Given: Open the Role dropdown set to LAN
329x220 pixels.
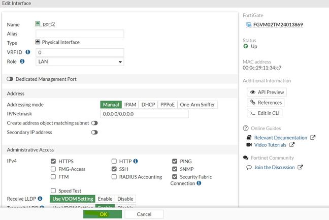Looking at the screenshot, I should click(80, 62).
